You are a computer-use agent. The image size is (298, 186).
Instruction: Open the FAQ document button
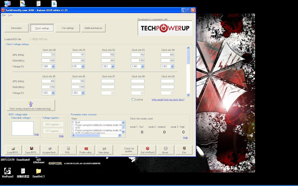[68, 150]
